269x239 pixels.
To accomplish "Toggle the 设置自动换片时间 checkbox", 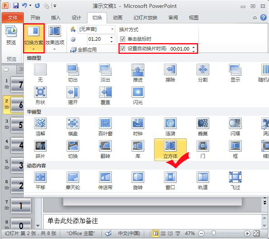I will point(122,49).
